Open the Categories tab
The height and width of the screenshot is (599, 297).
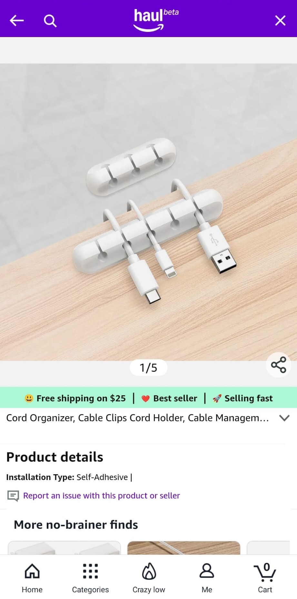point(90,578)
